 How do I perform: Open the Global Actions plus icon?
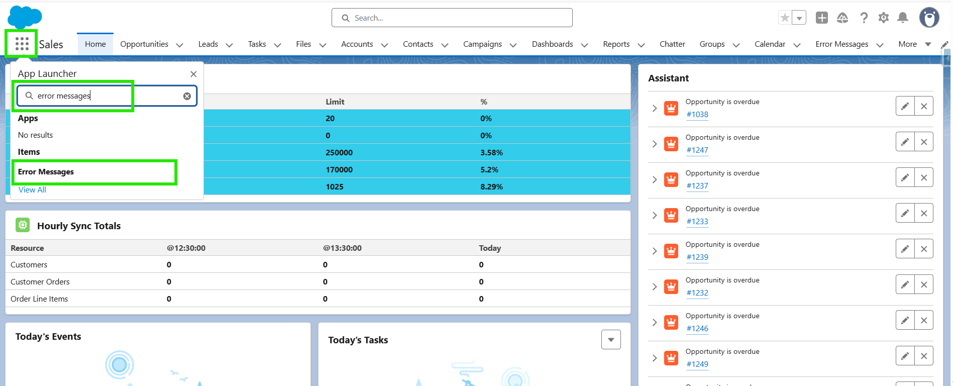pos(822,18)
